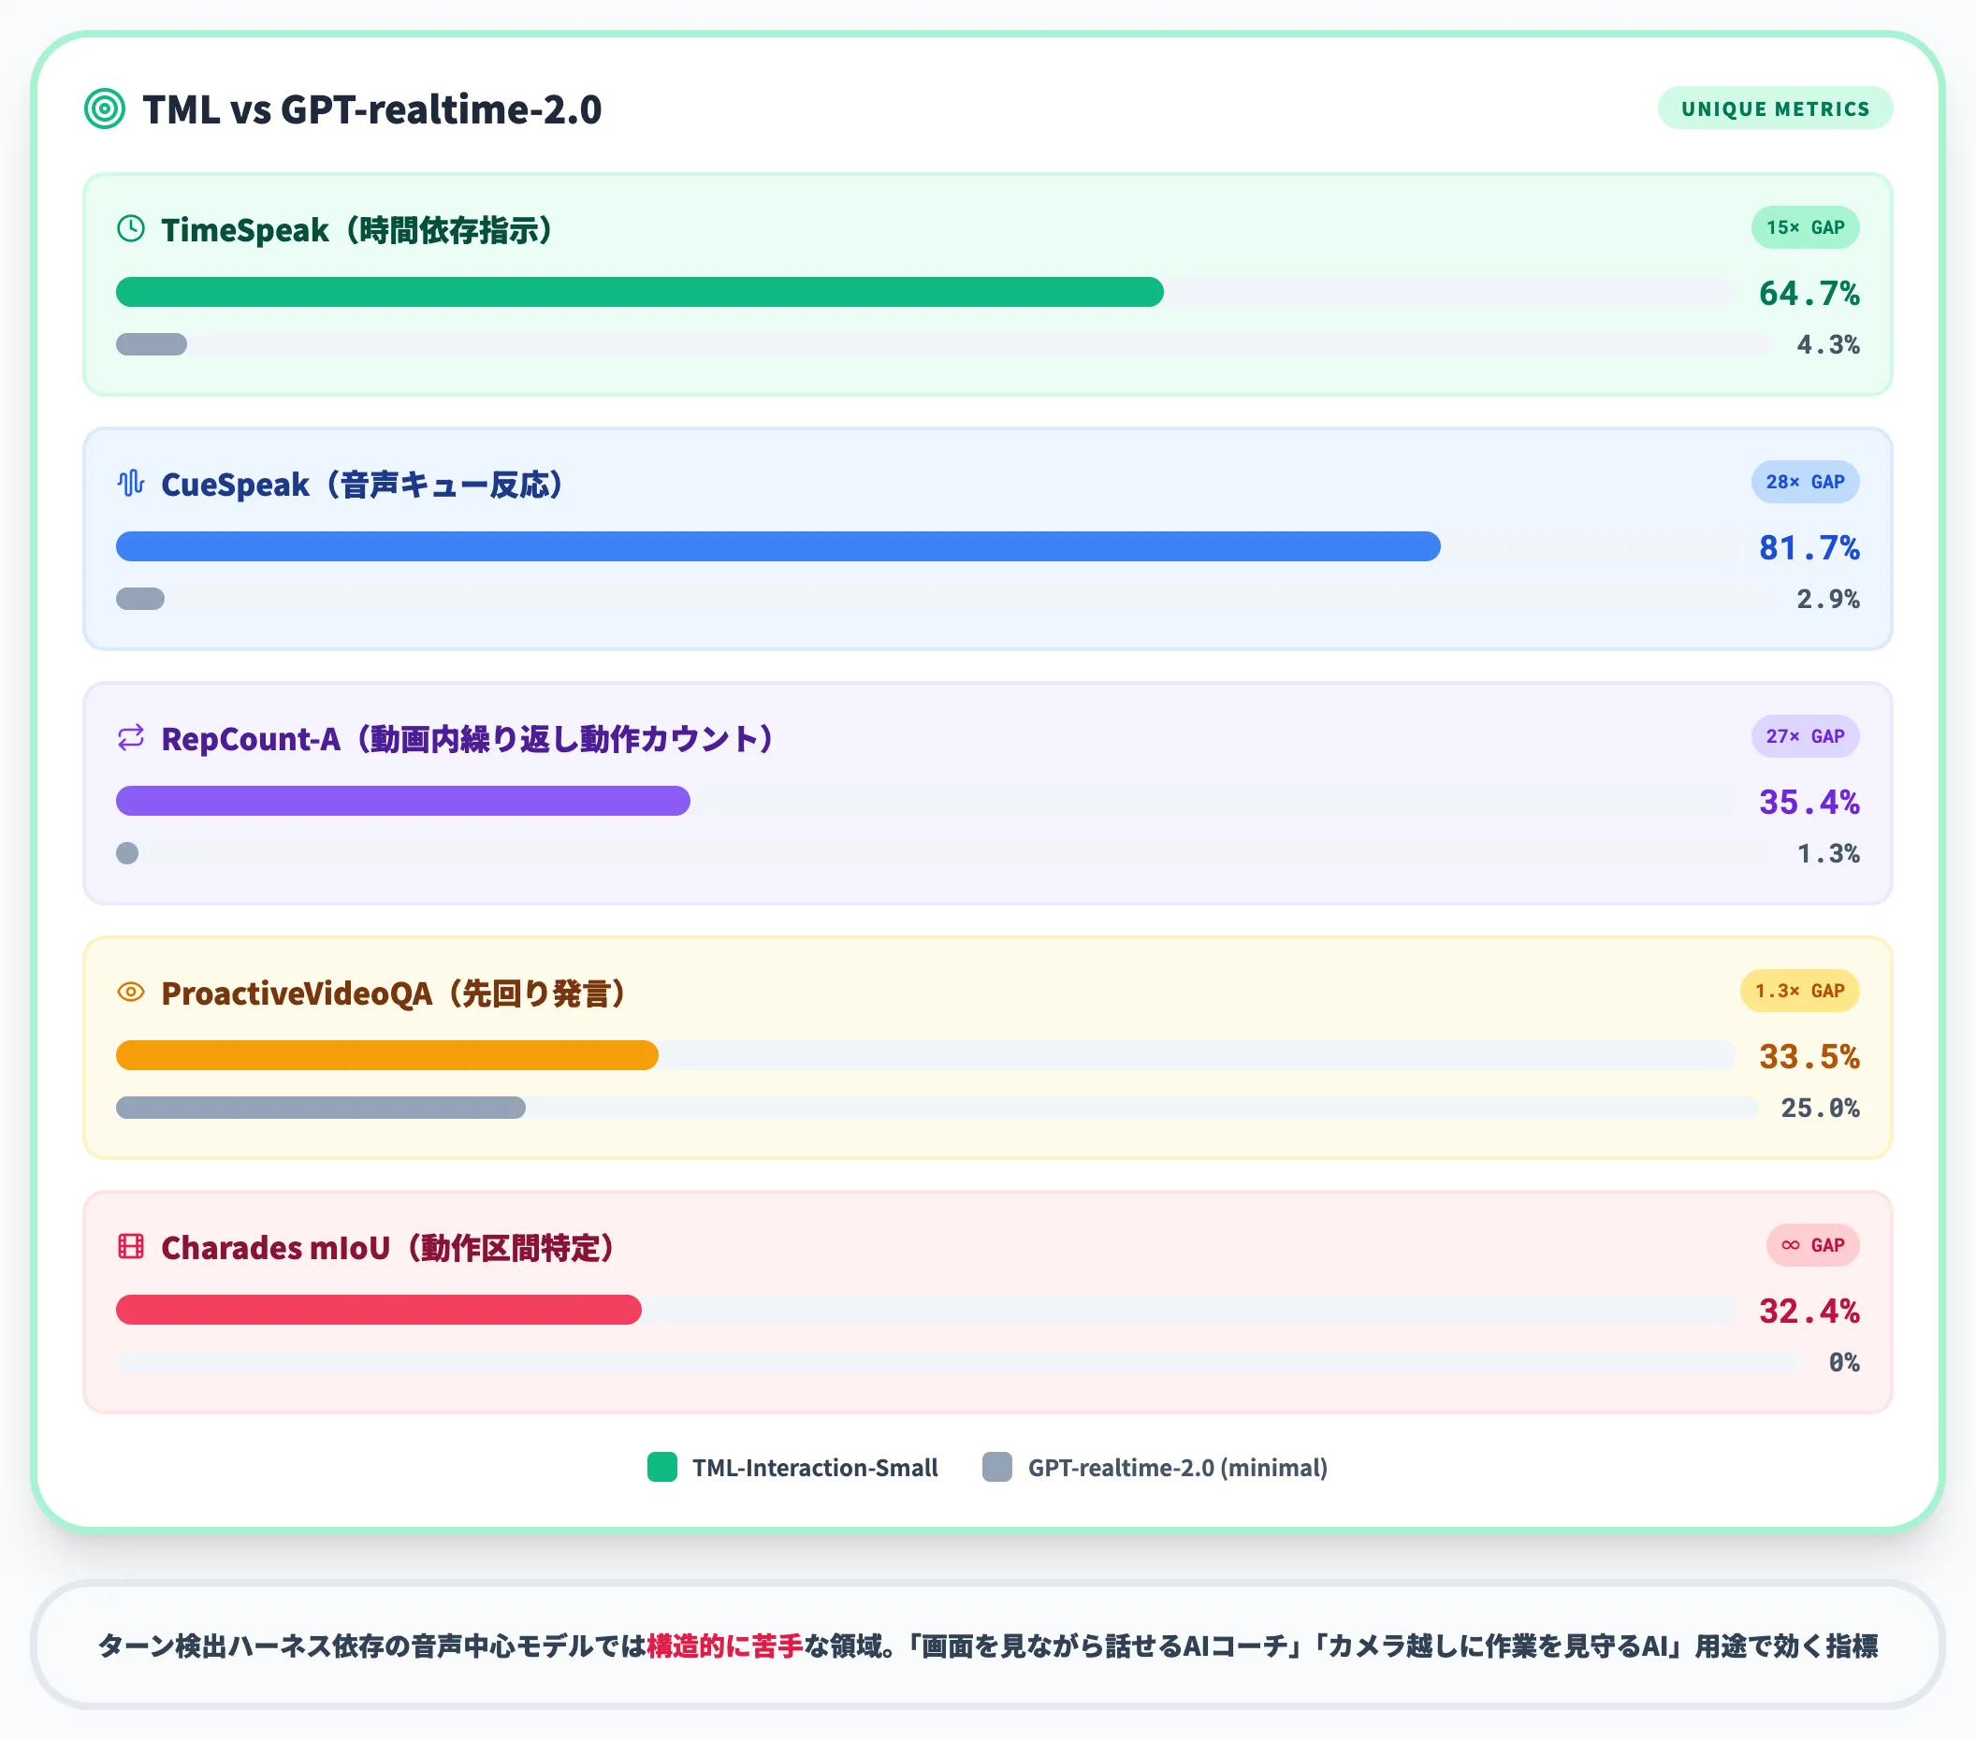Click the 25.0% value

coord(1820,1108)
